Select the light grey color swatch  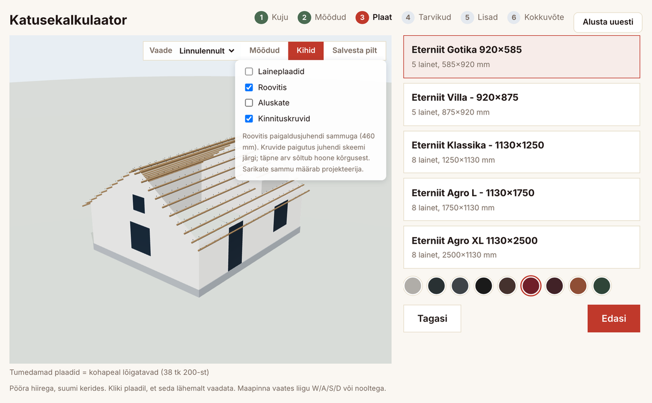click(413, 285)
